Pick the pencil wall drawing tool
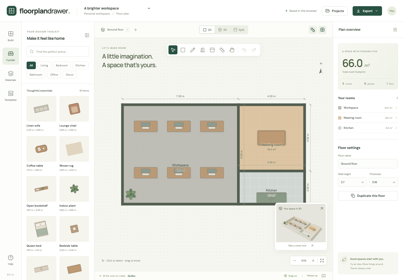403x280 pixels. [x=193, y=50]
